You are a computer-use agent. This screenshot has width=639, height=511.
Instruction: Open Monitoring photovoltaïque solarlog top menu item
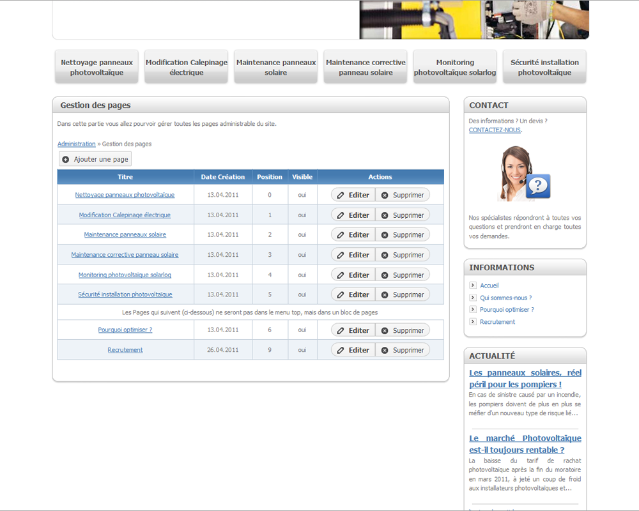[x=455, y=67]
